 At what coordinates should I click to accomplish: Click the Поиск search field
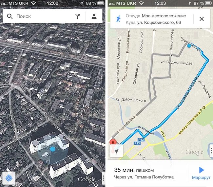[x=44, y=16]
